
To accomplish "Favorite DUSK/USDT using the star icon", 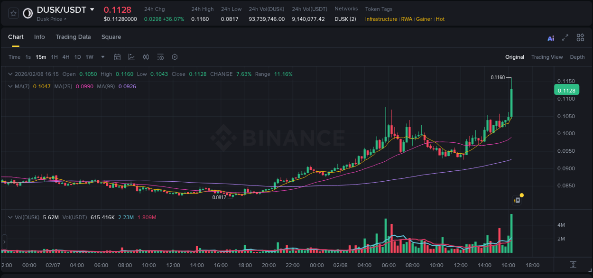I will (x=13, y=13).
